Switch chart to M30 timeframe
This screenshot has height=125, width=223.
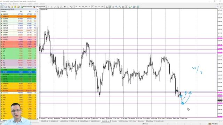tap(86, 7)
